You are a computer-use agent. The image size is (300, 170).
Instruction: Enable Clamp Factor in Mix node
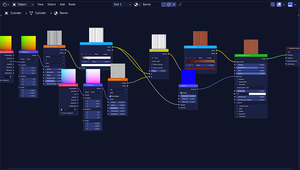[x=152, y=68]
